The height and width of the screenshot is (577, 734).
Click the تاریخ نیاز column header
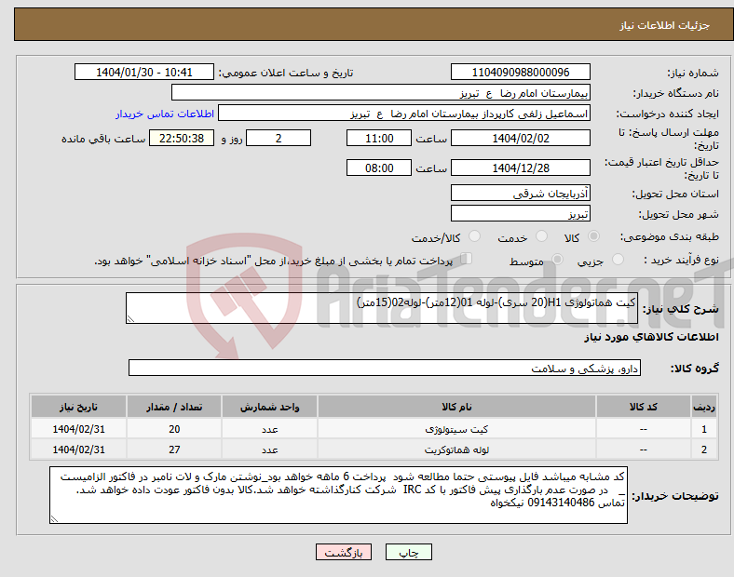coord(78,407)
